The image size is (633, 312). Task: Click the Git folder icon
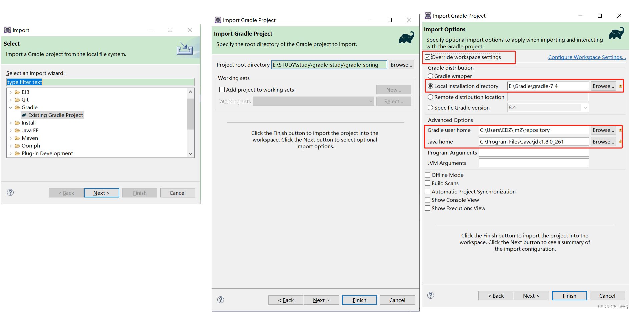click(x=17, y=100)
